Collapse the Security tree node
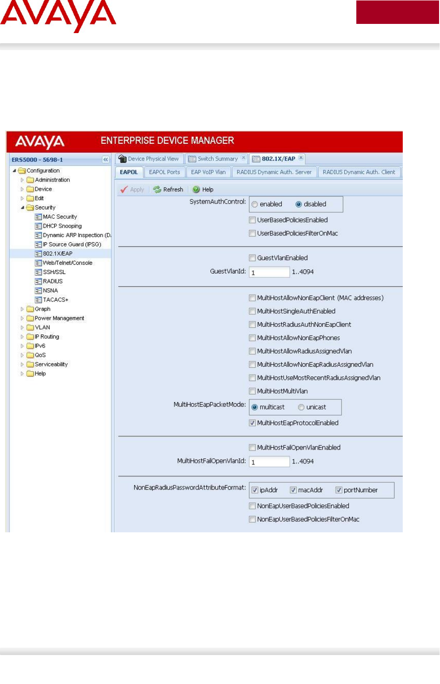The image size is (440, 684). (x=23, y=208)
